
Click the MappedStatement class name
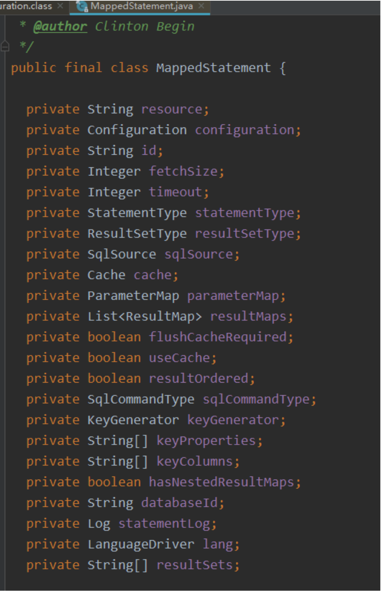[213, 67]
